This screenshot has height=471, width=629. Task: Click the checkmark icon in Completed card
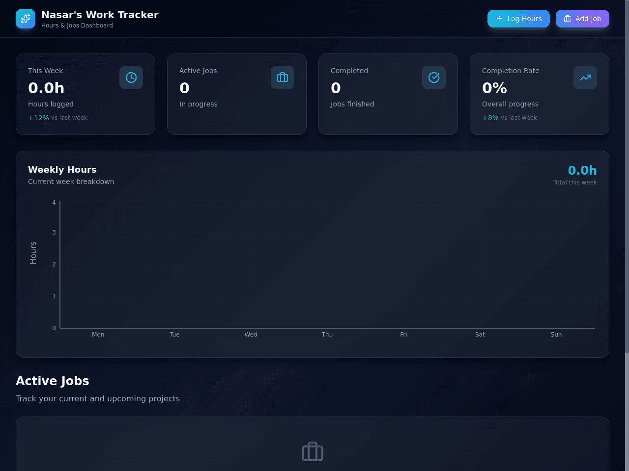tap(434, 78)
